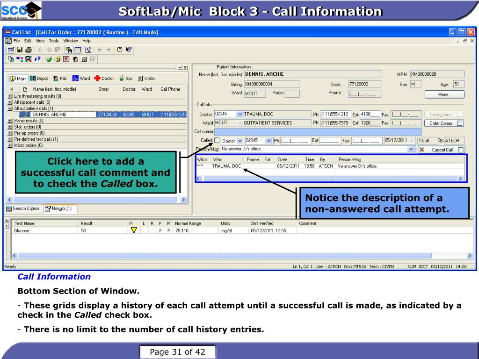Open the Help menu
Screen dimensions: 479x359
point(87,41)
